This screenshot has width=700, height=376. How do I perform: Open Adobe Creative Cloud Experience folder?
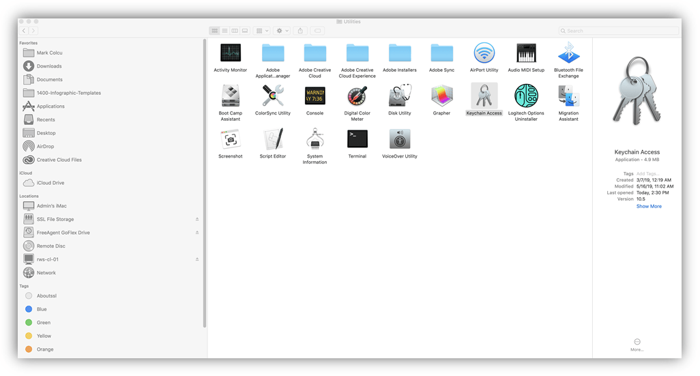pyautogui.click(x=357, y=53)
